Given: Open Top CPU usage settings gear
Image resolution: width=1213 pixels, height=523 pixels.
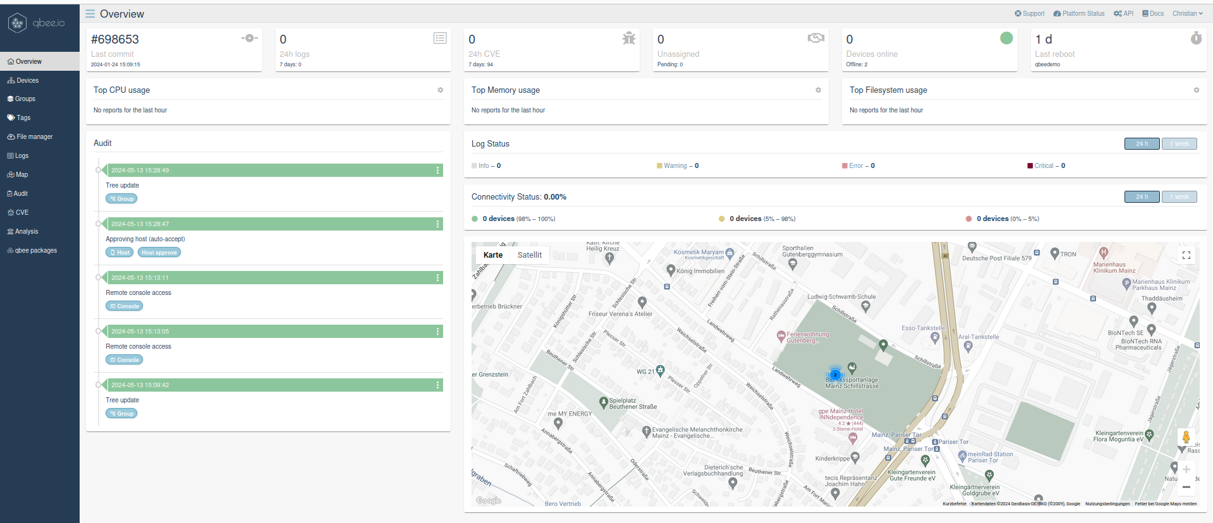Looking at the screenshot, I should [x=441, y=90].
